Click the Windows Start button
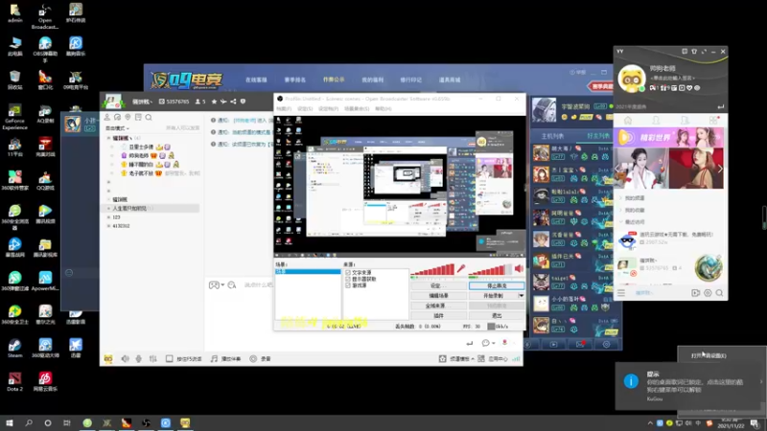This screenshot has width=767, height=431. (x=9, y=422)
